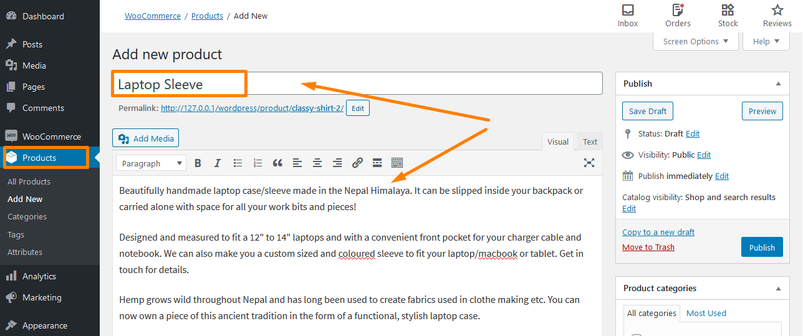Toggle bold formatting in editor toolbar

pyautogui.click(x=198, y=163)
